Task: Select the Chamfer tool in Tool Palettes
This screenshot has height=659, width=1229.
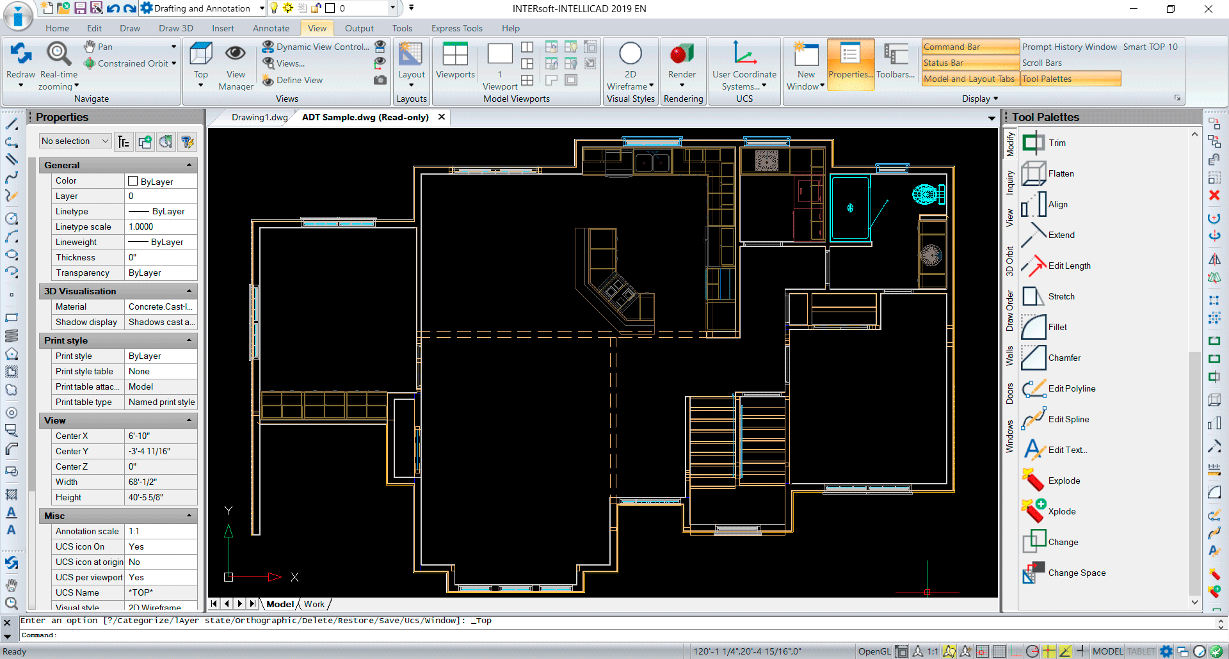Action: pos(1051,358)
